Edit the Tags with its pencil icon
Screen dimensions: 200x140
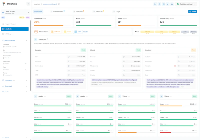click(x=26, y=70)
